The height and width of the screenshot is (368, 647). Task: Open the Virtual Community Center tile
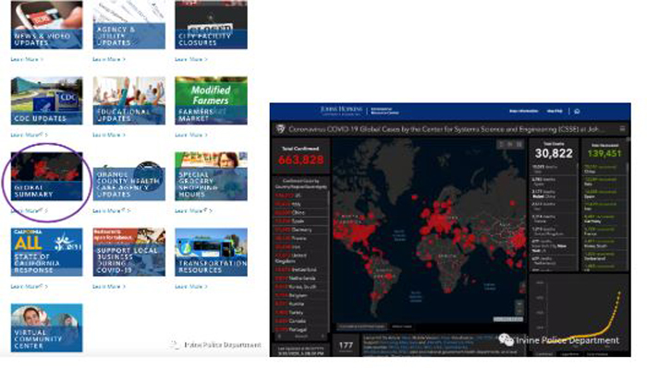pos(46,328)
